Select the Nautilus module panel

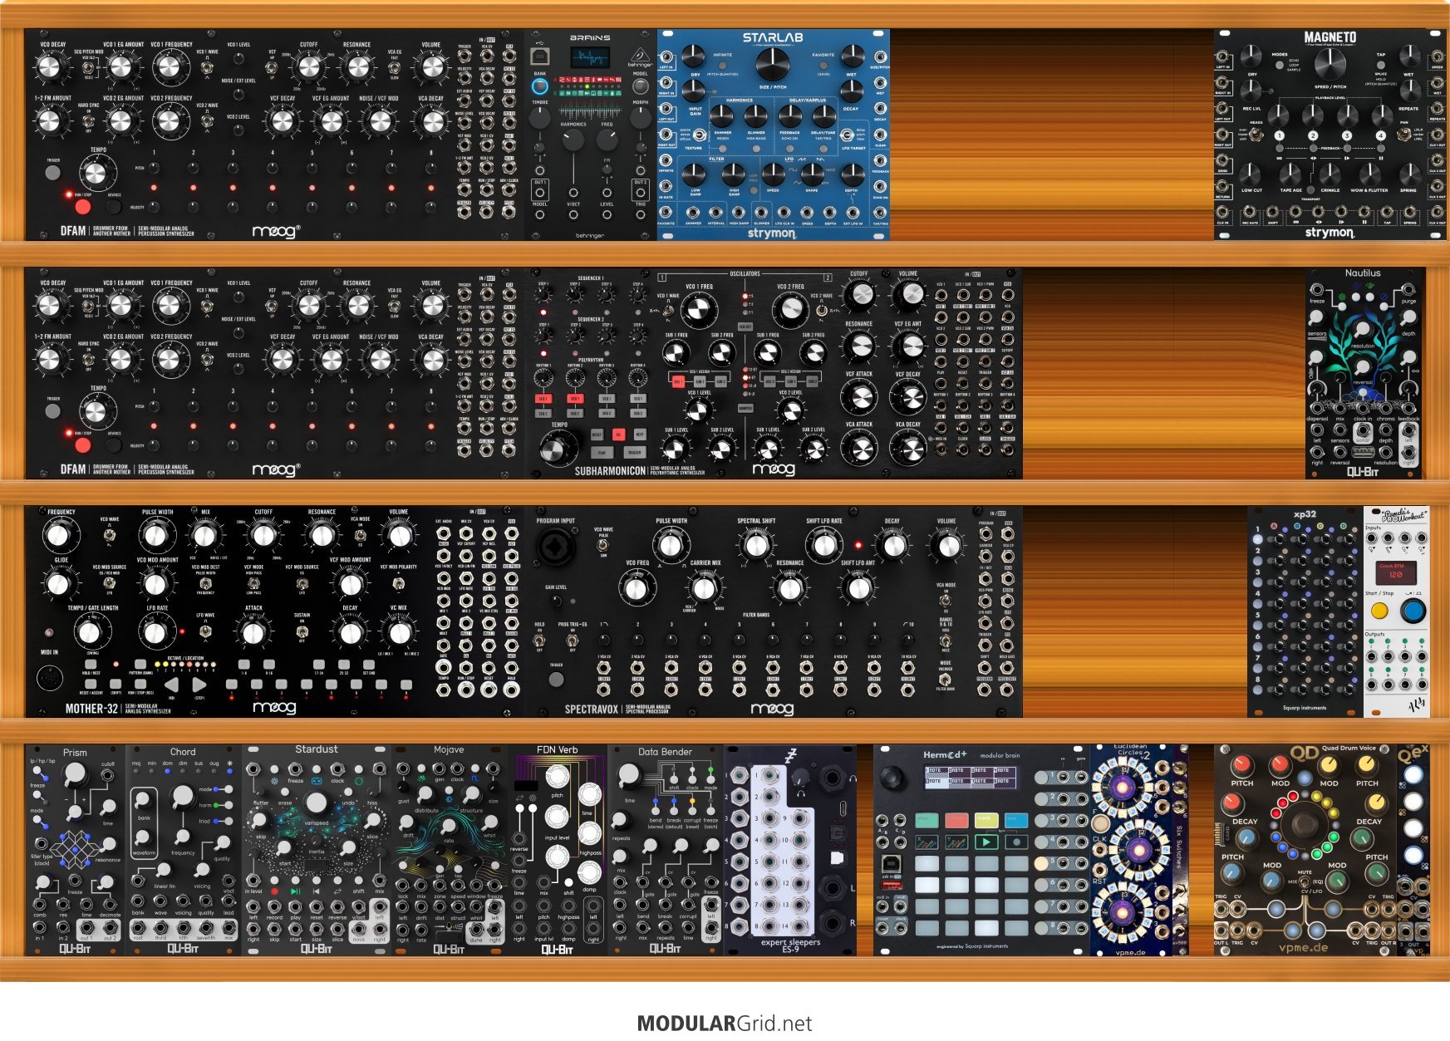click(x=1363, y=373)
